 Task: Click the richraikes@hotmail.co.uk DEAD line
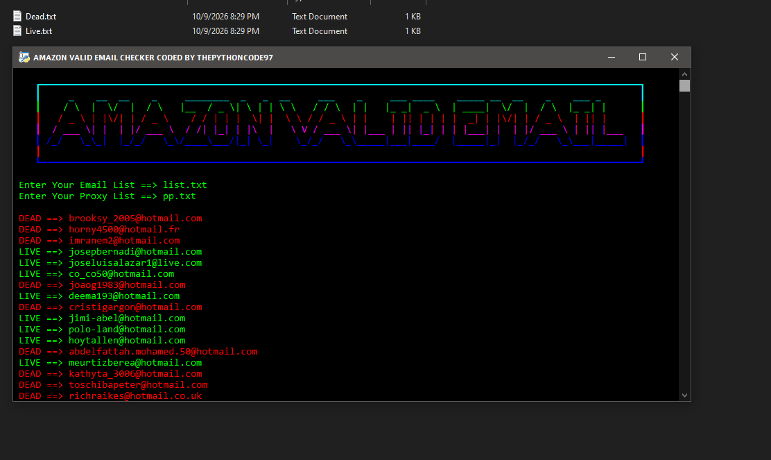(x=111, y=396)
